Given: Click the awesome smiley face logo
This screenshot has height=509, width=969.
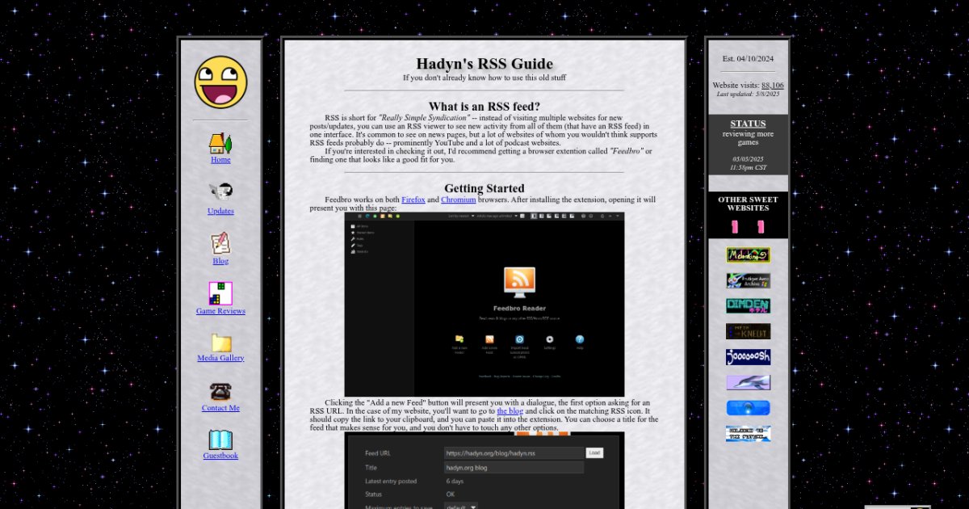Looking at the screenshot, I should coord(220,82).
